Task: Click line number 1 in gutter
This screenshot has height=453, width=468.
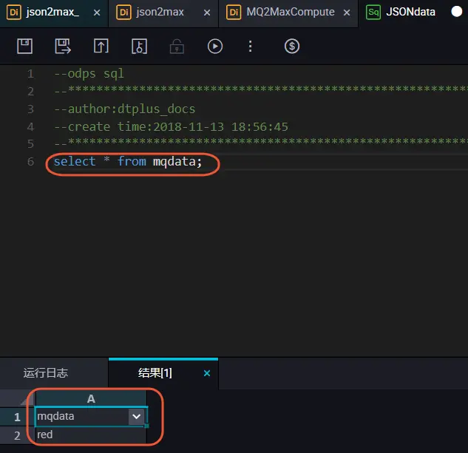Action: click(x=30, y=74)
